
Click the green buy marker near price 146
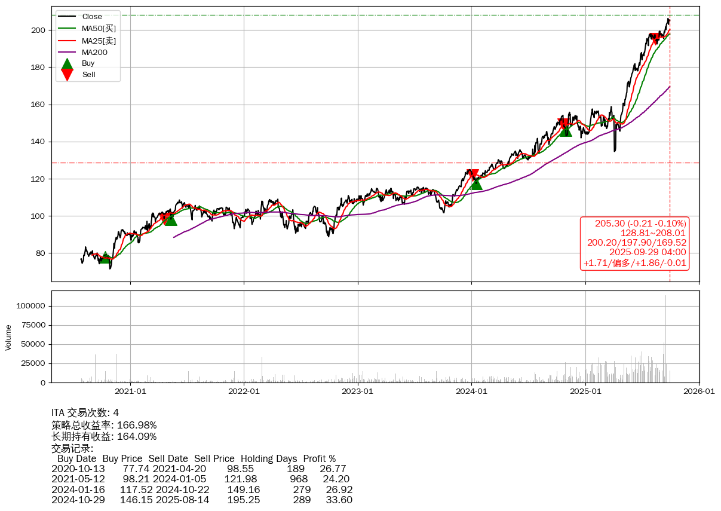pos(565,130)
